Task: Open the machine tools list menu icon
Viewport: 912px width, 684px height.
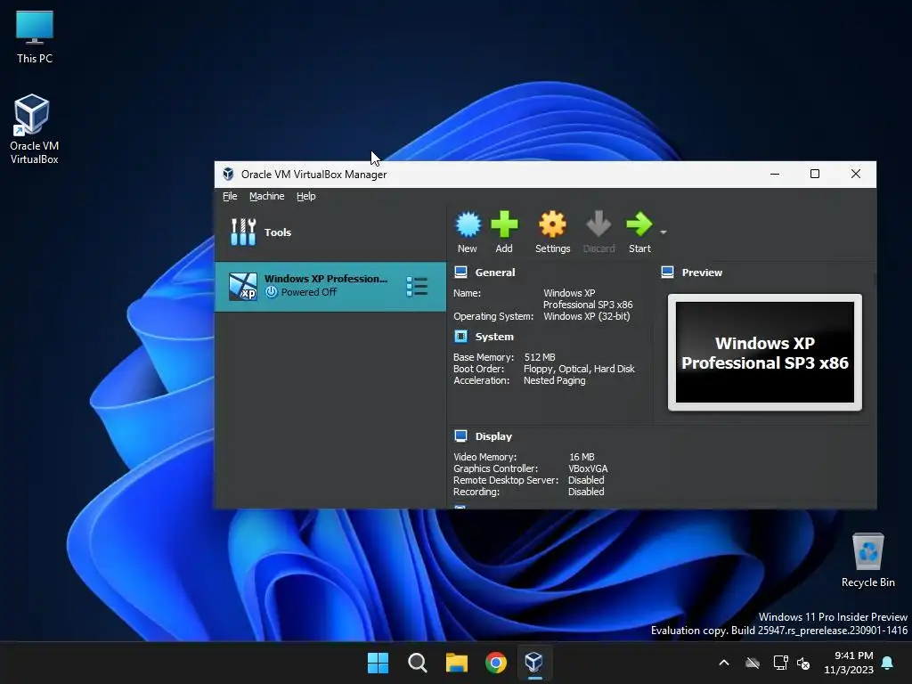Action: [x=417, y=286]
